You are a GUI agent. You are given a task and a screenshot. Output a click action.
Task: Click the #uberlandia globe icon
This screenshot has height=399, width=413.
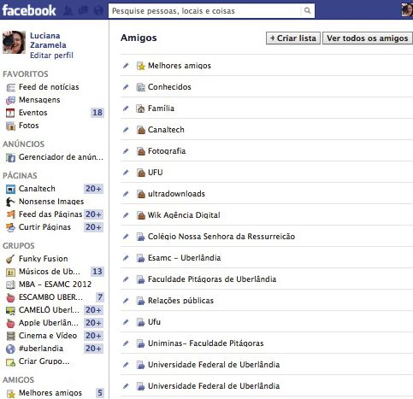(10, 349)
